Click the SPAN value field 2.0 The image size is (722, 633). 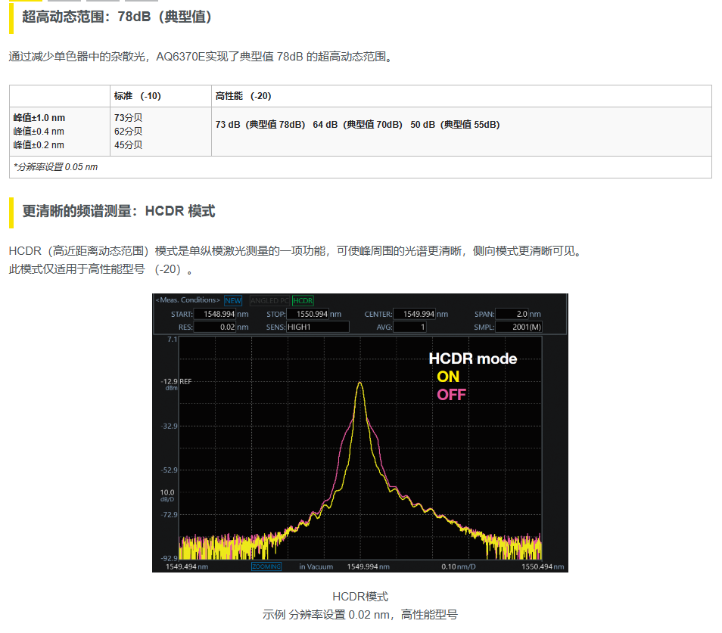coord(512,314)
